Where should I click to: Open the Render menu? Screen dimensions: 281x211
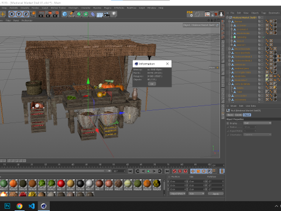(x=35, y=8)
